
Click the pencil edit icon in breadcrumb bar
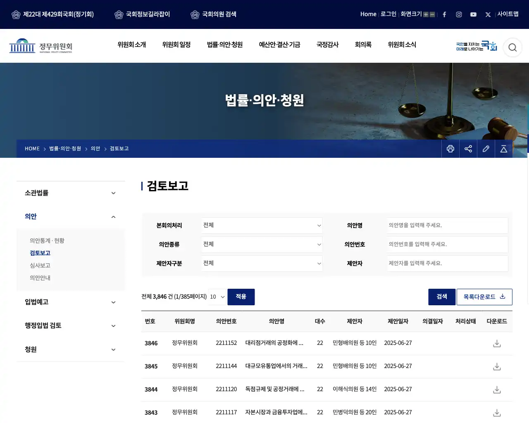486,149
